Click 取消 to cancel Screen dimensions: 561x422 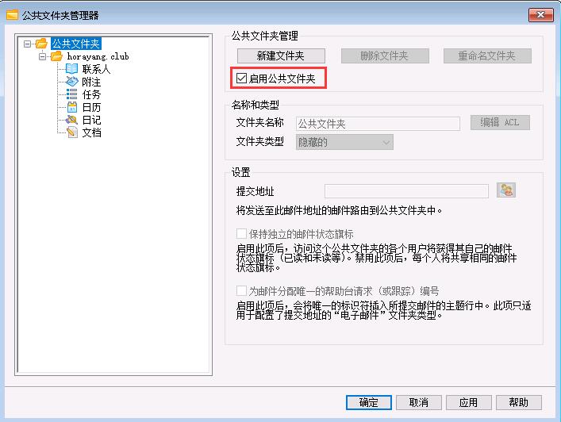pyautogui.click(x=419, y=402)
